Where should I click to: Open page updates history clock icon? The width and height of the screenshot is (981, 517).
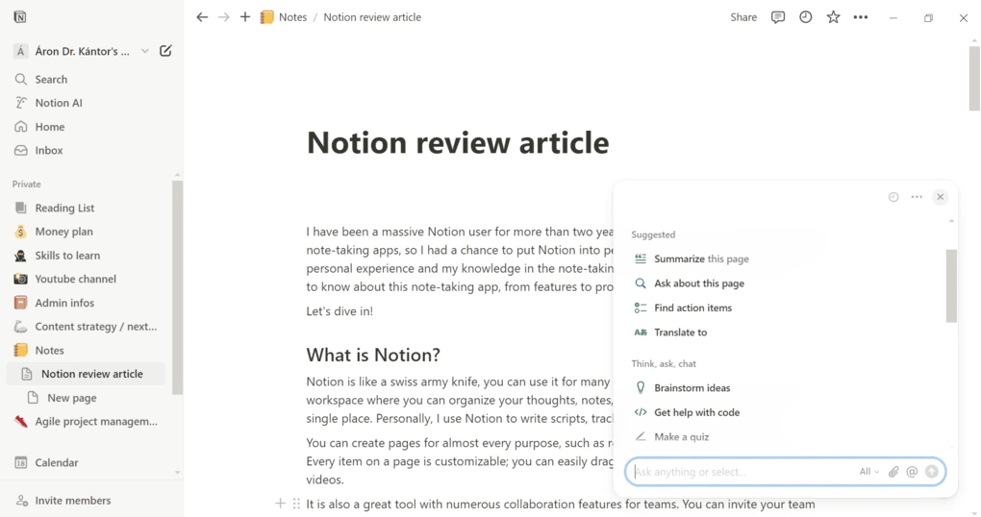(x=805, y=17)
